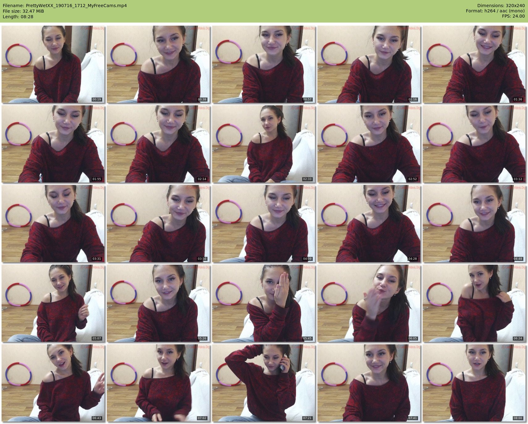Viewport: 528px width, 424px height.
Task: Click the File size 32.47 MiB line
Action: pos(23,11)
